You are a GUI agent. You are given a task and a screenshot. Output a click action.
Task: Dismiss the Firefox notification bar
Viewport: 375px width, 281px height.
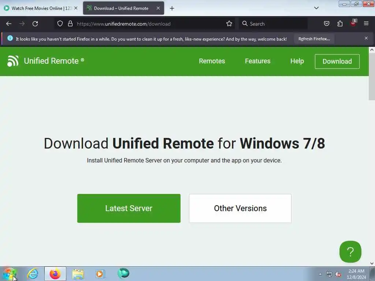366,38
